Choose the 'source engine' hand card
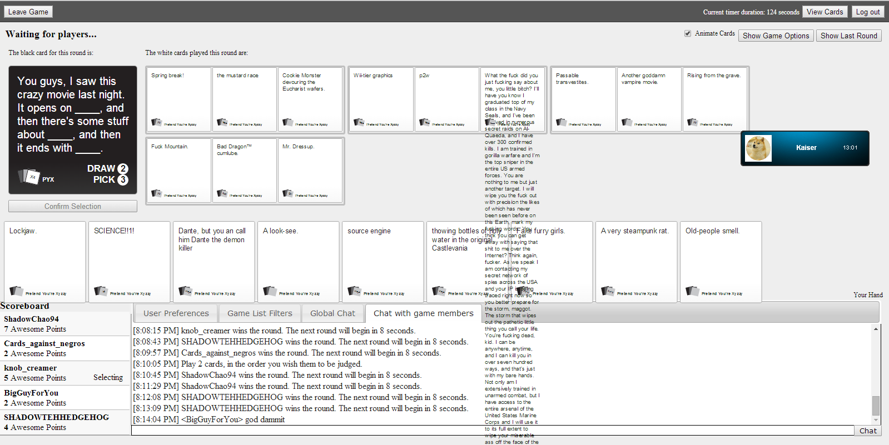Image resolution: width=889 pixels, height=445 pixels. tap(383, 262)
